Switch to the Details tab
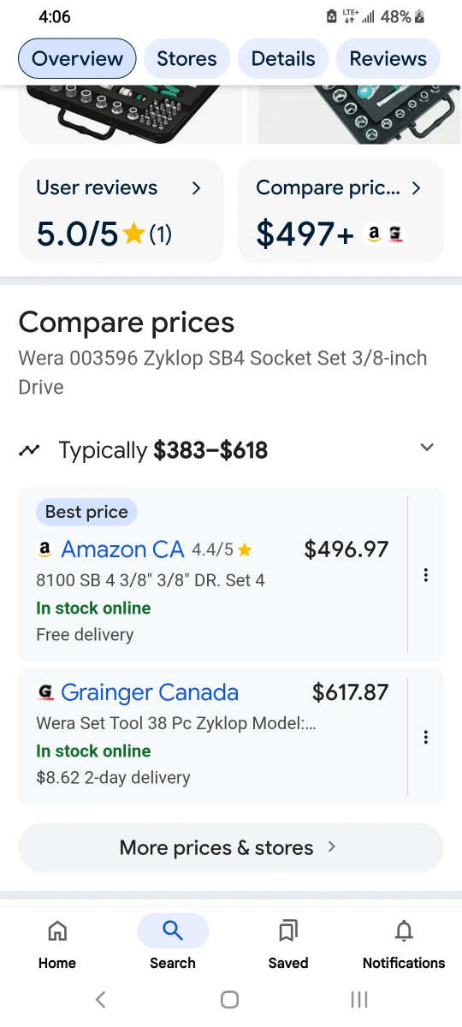The height and width of the screenshot is (1027, 462). coord(283,59)
